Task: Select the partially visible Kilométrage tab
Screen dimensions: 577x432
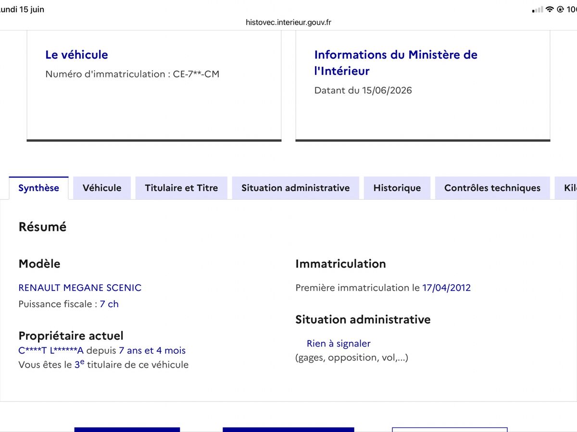Action: (x=566, y=188)
